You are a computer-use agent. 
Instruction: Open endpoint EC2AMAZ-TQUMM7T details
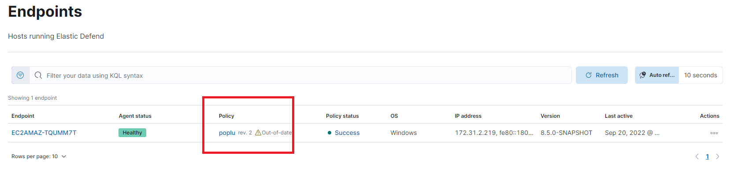click(x=44, y=133)
